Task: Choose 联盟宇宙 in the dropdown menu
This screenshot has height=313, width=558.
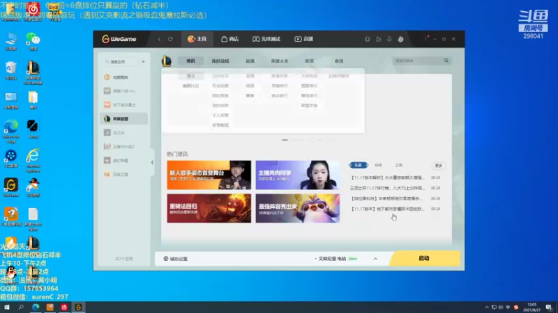Action: tap(309, 106)
